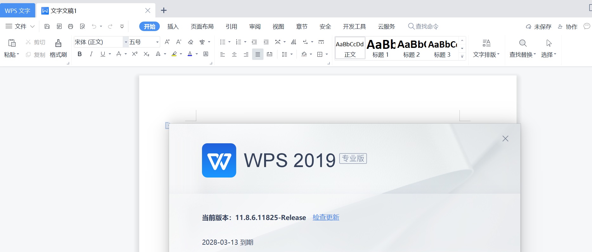Open the font name dropdown

(x=126, y=42)
